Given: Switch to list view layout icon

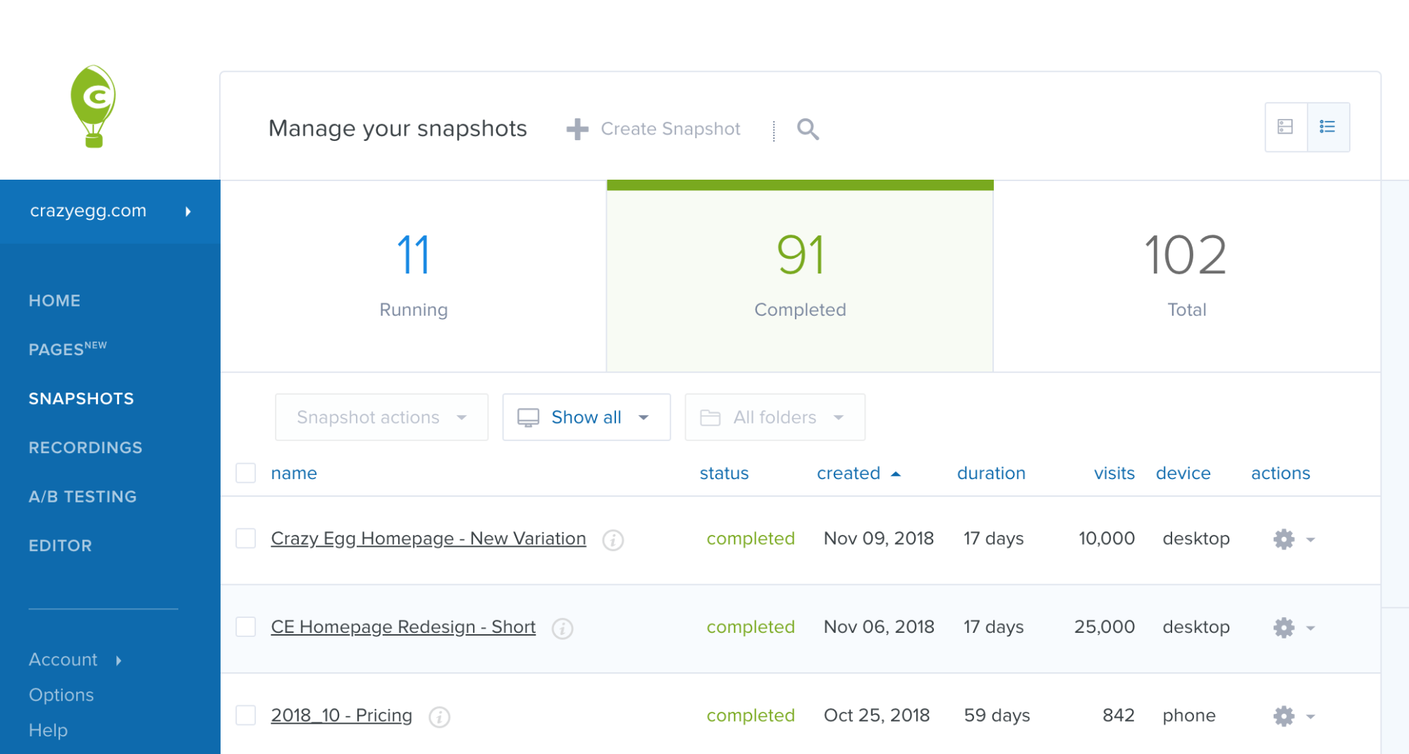Looking at the screenshot, I should tap(1328, 127).
